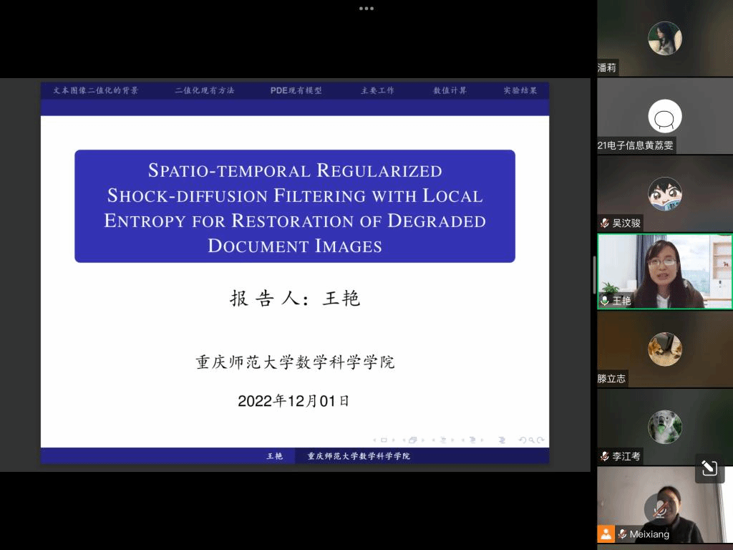733x550 pixels.
Task: Open the 数值计算 section link
Action: [x=450, y=91]
